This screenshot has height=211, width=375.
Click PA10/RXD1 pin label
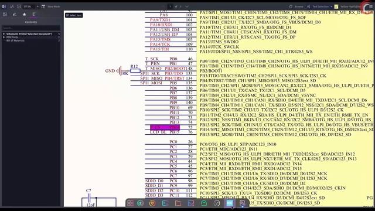click(161, 25)
